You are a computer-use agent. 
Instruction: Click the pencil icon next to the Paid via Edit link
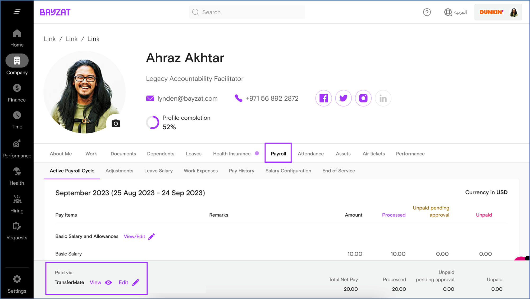[x=136, y=283]
